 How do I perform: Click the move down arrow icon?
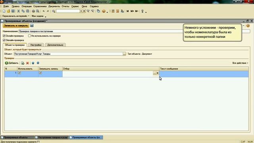[38, 63]
